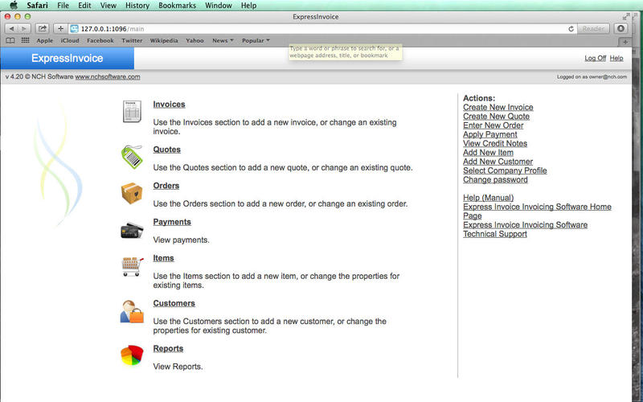Enter full screen with window arrows icon
The width and height of the screenshot is (643, 402).
coord(626,16)
